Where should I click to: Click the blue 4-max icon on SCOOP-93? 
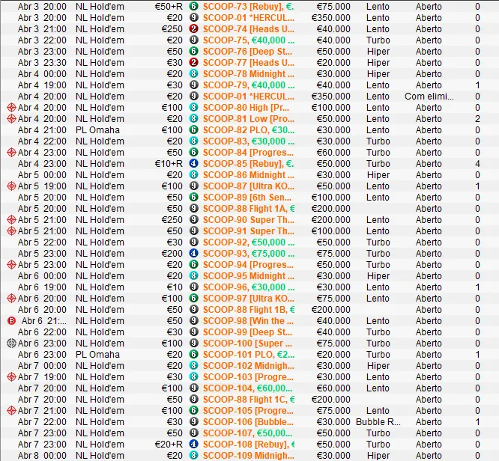[x=194, y=254]
